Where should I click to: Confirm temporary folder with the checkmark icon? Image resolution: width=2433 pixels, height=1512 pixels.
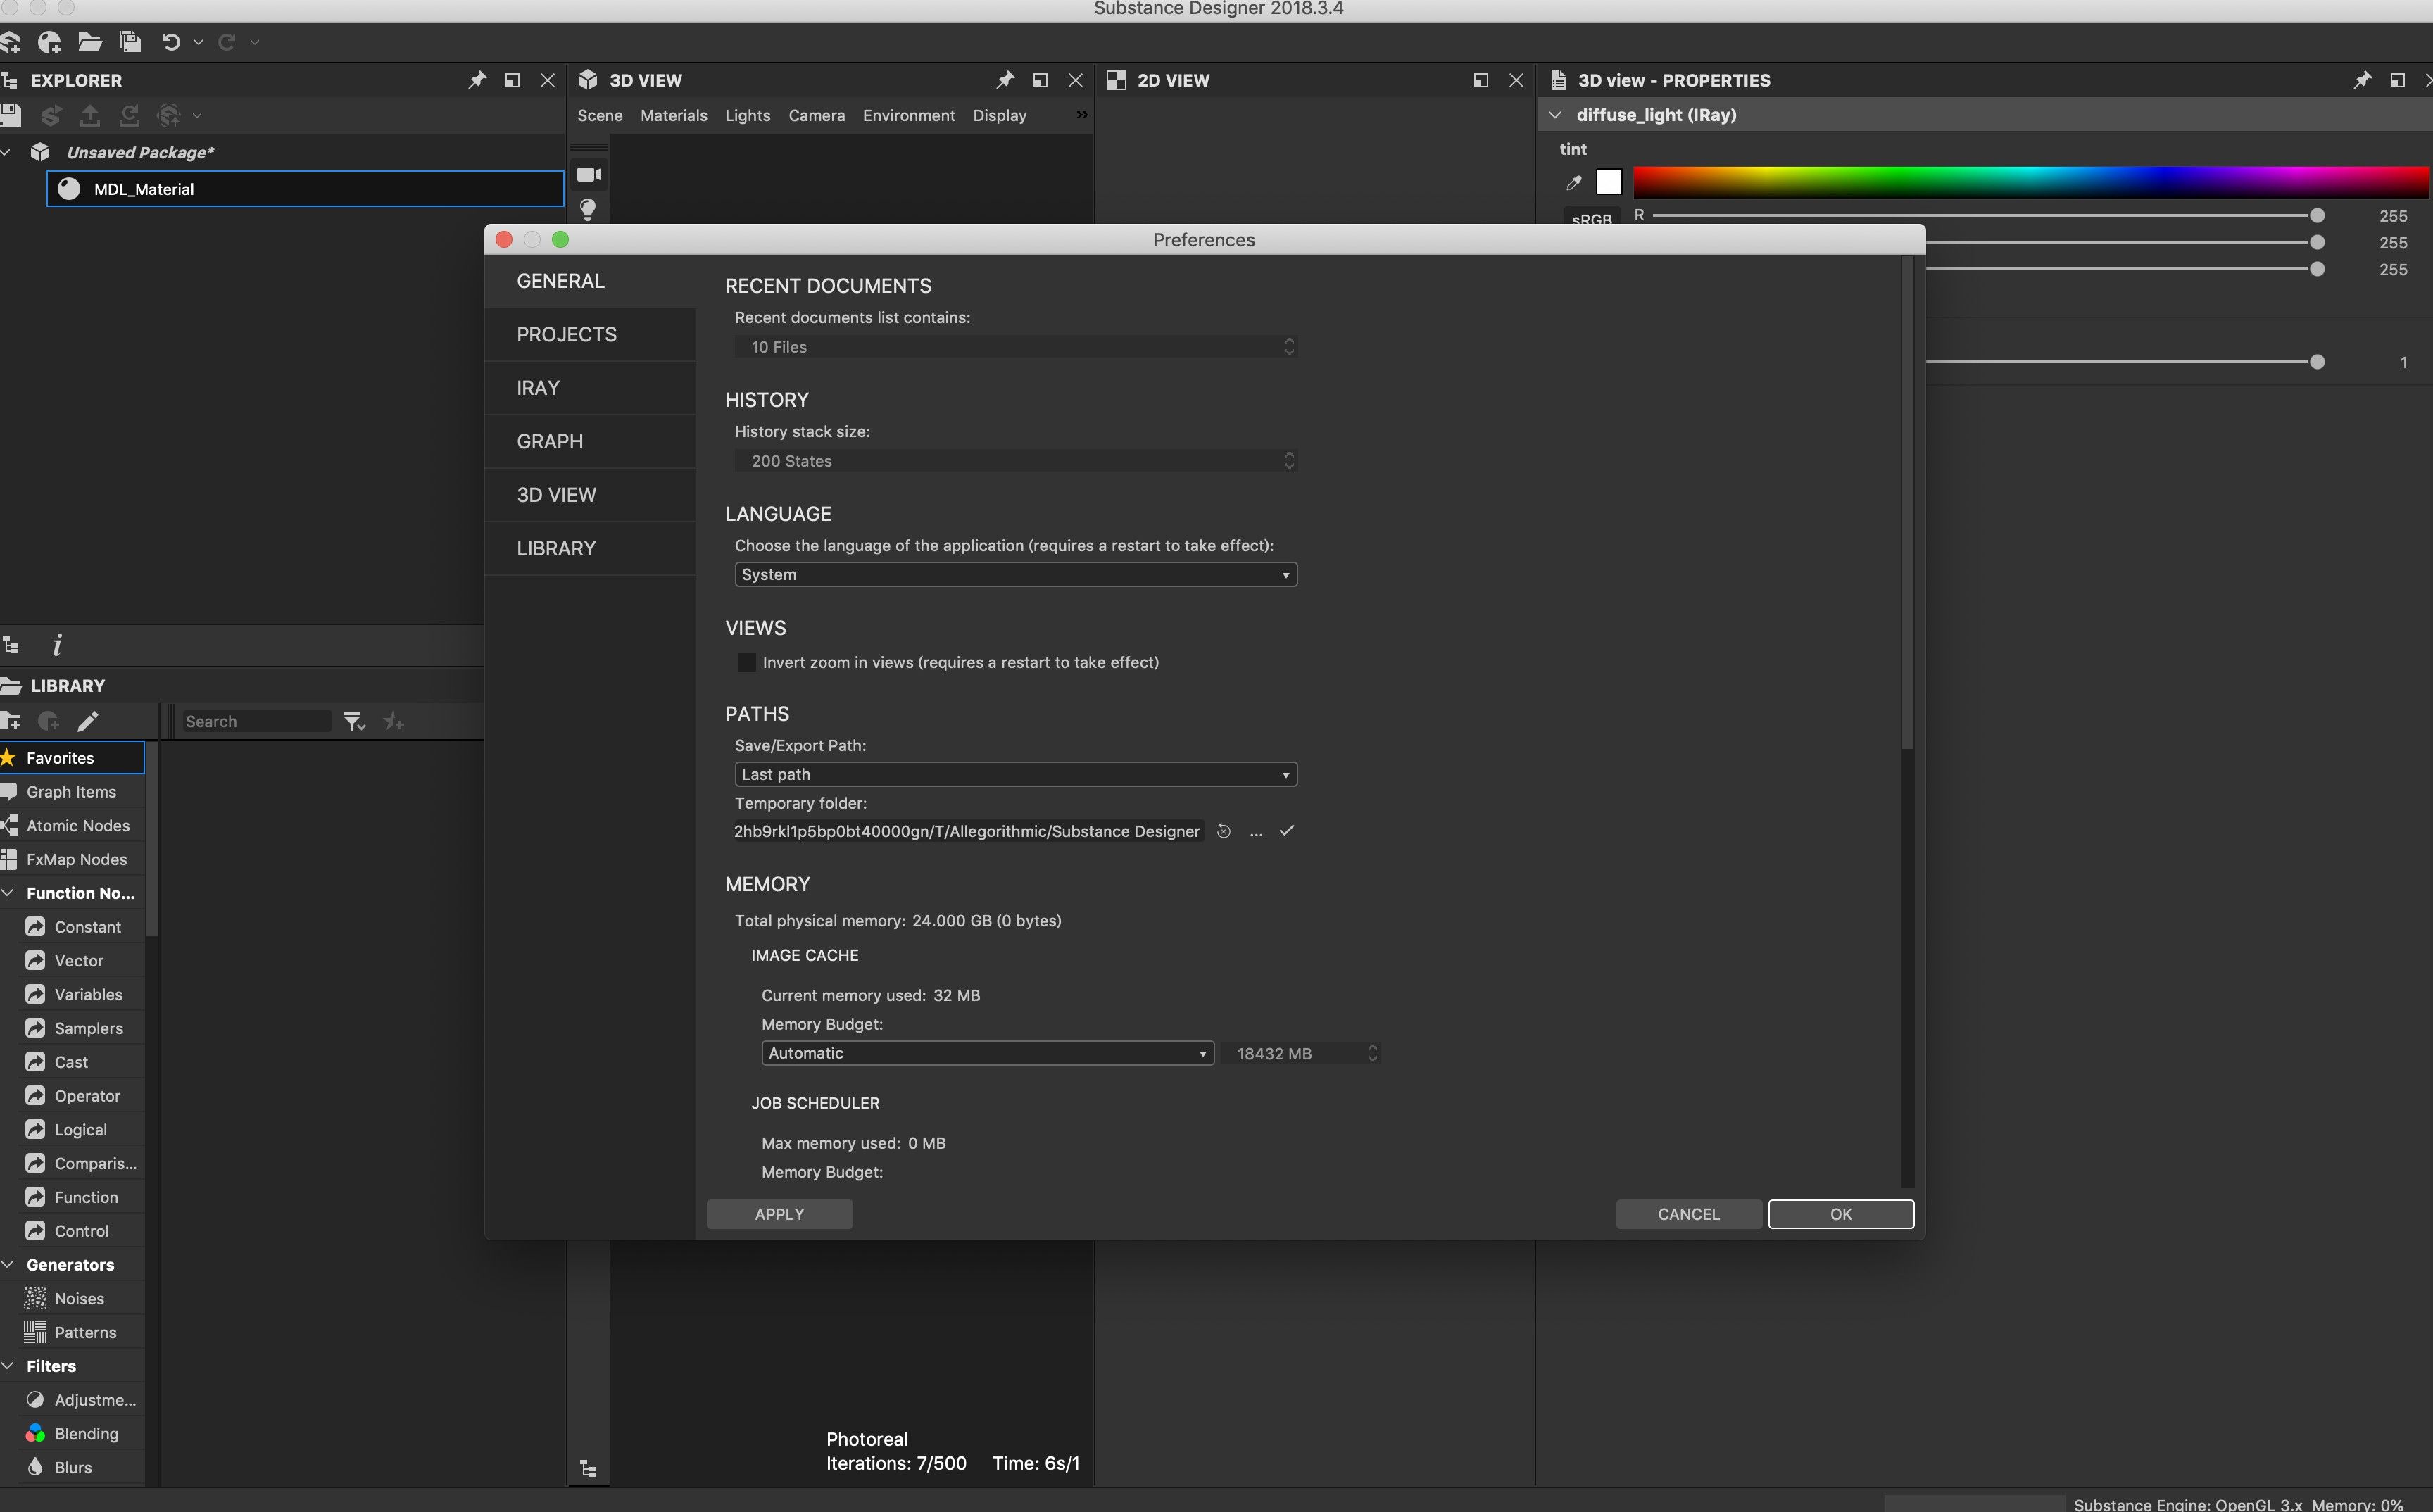(1287, 831)
